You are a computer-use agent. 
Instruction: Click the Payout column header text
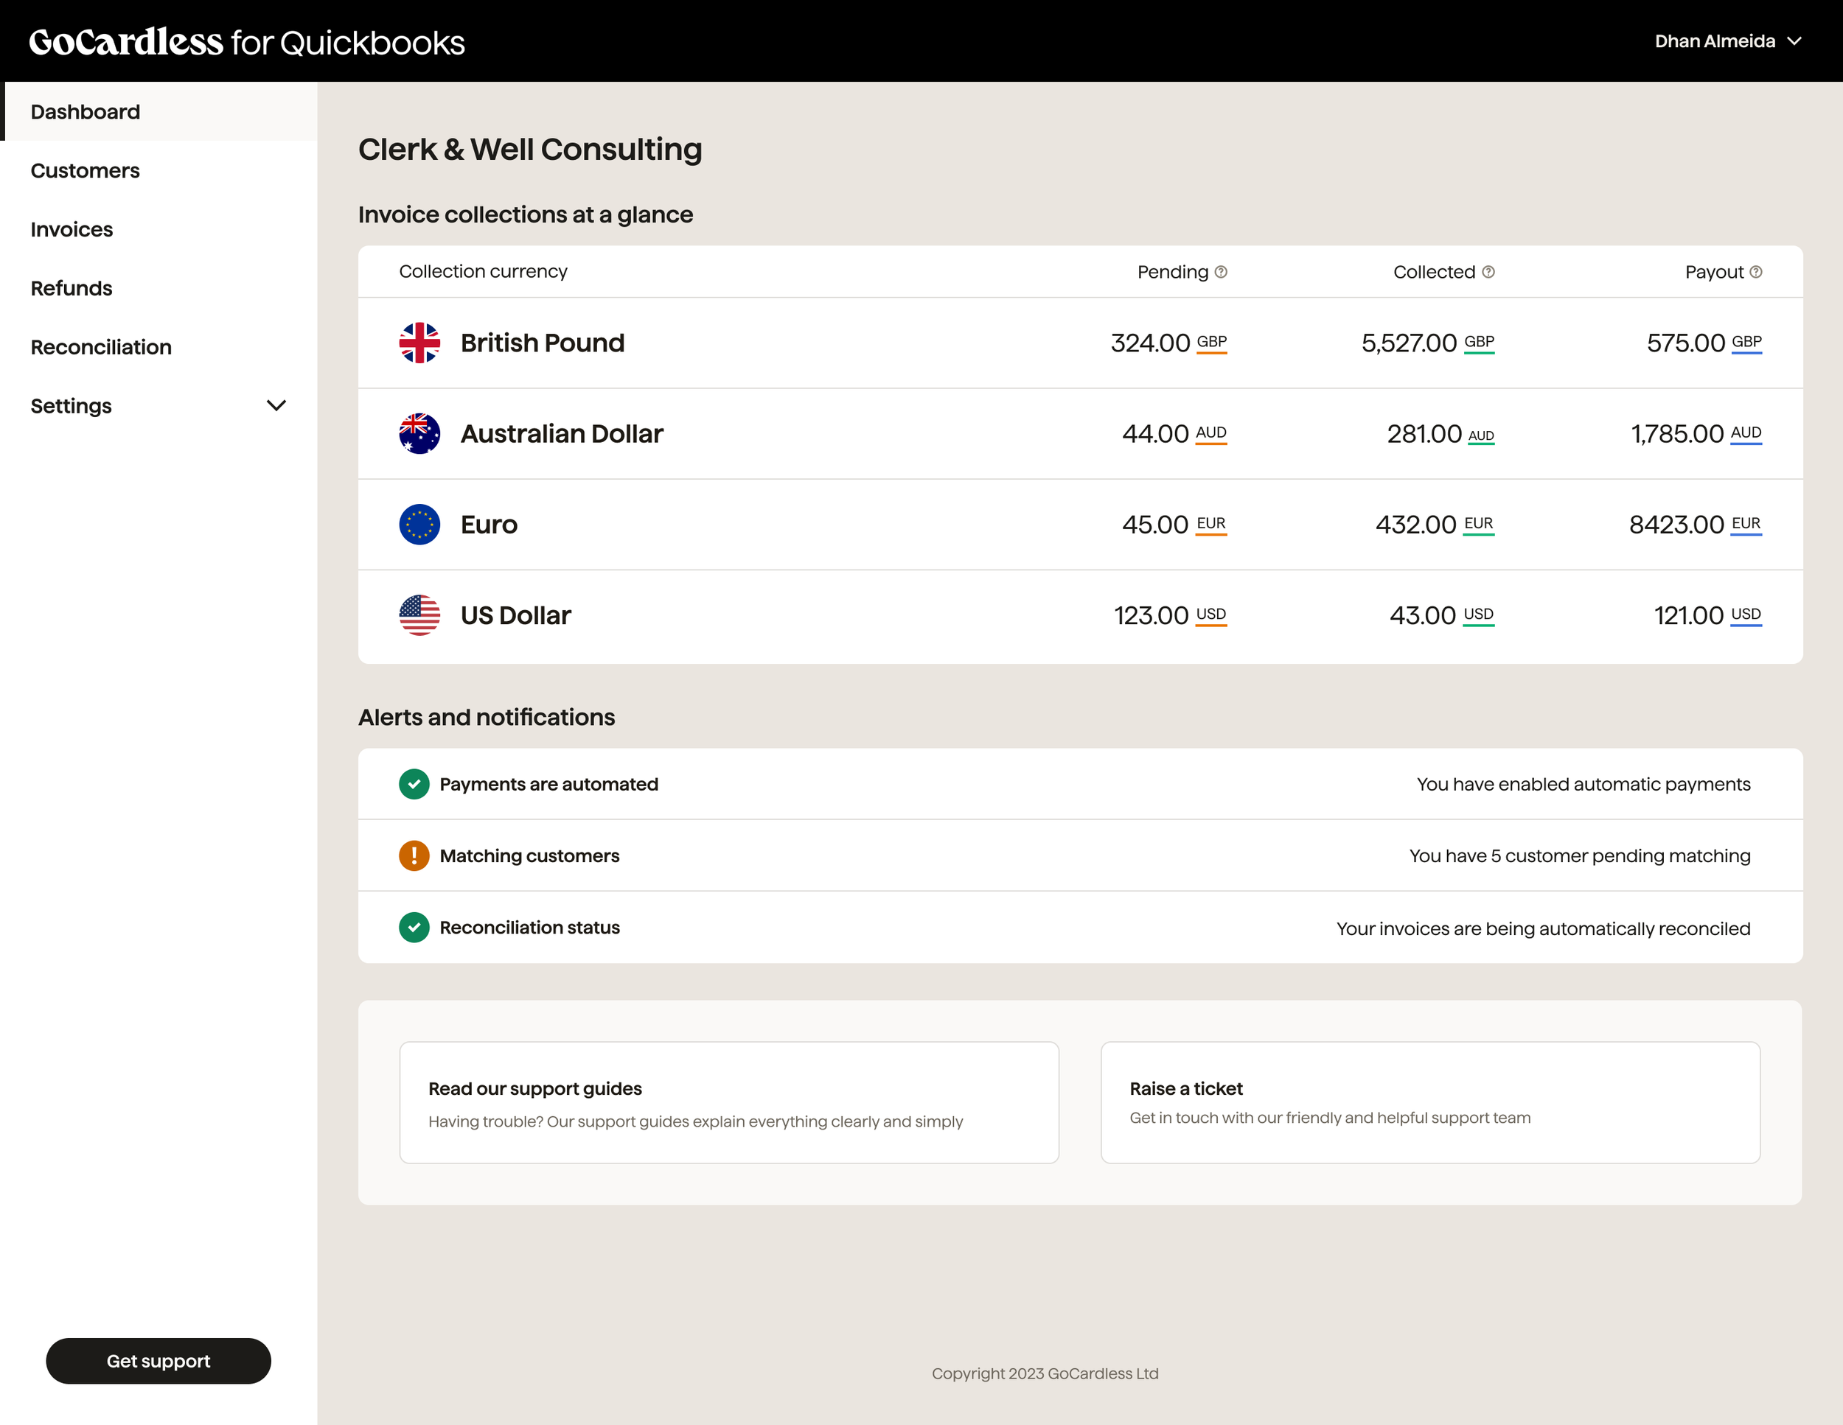1714,271
